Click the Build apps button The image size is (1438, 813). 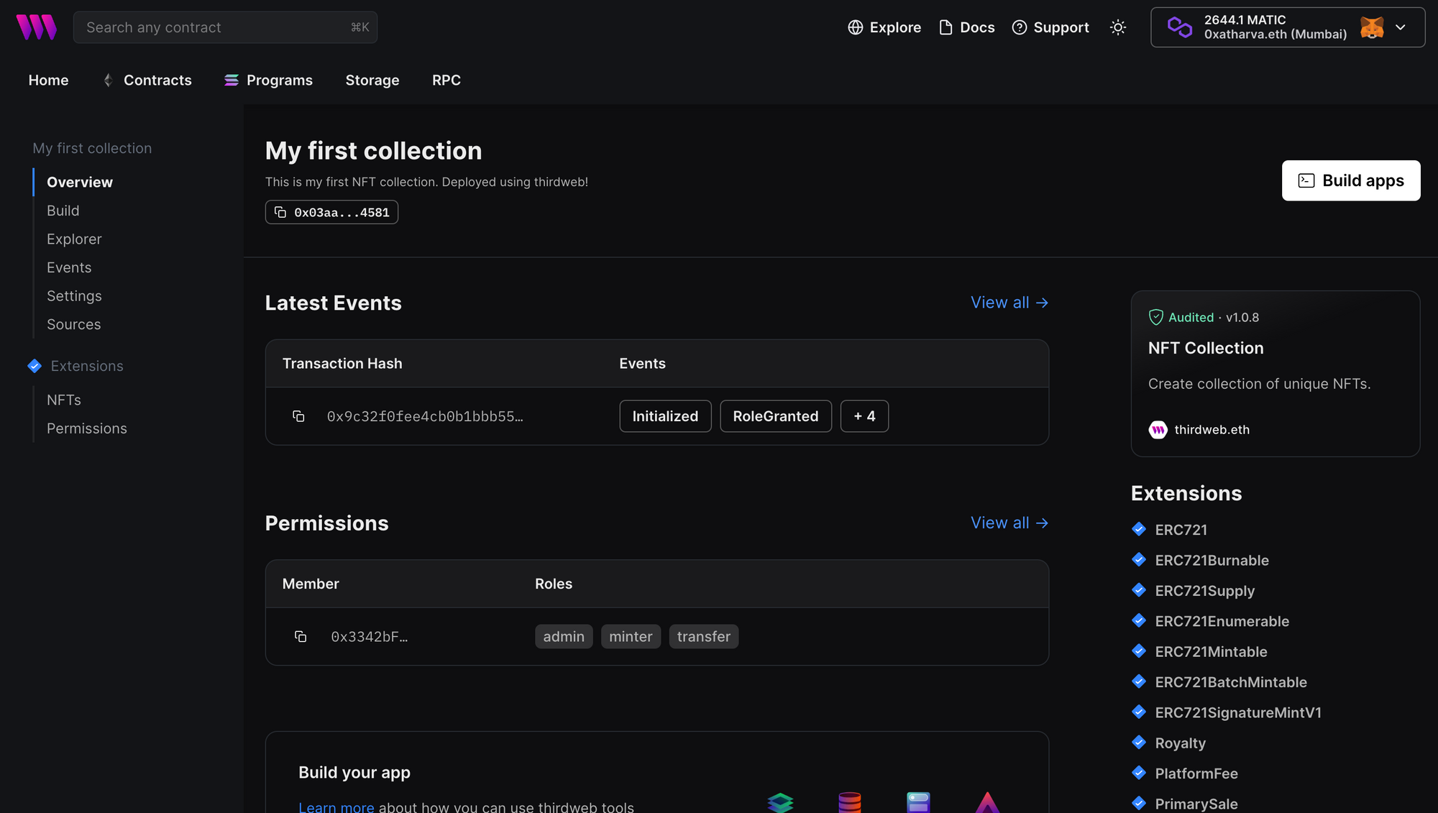(1351, 180)
